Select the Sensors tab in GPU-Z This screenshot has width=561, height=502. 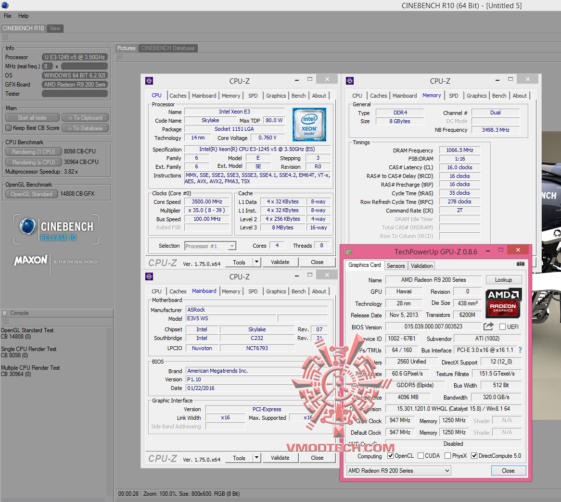point(395,265)
